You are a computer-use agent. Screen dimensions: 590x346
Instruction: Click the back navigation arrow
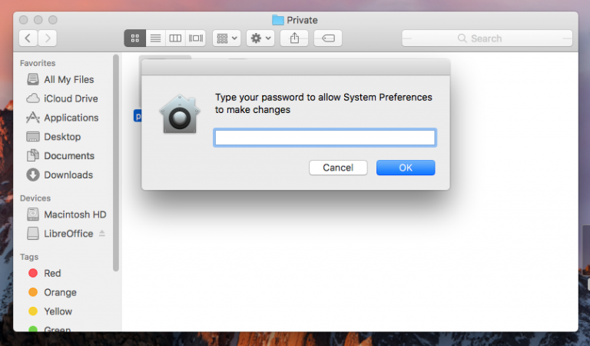coord(29,38)
